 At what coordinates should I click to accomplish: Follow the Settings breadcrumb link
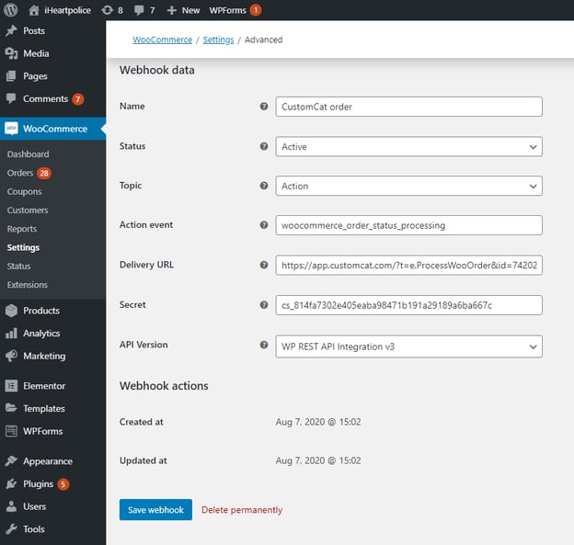tap(218, 40)
